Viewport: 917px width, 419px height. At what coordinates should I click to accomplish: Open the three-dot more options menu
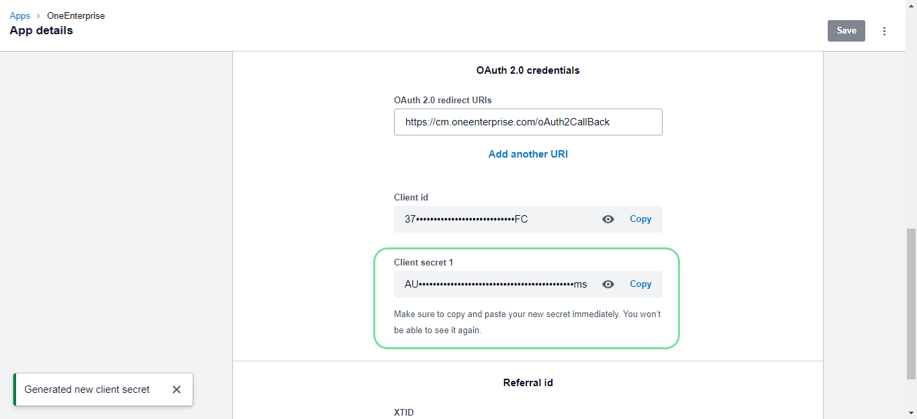pyautogui.click(x=884, y=31)
